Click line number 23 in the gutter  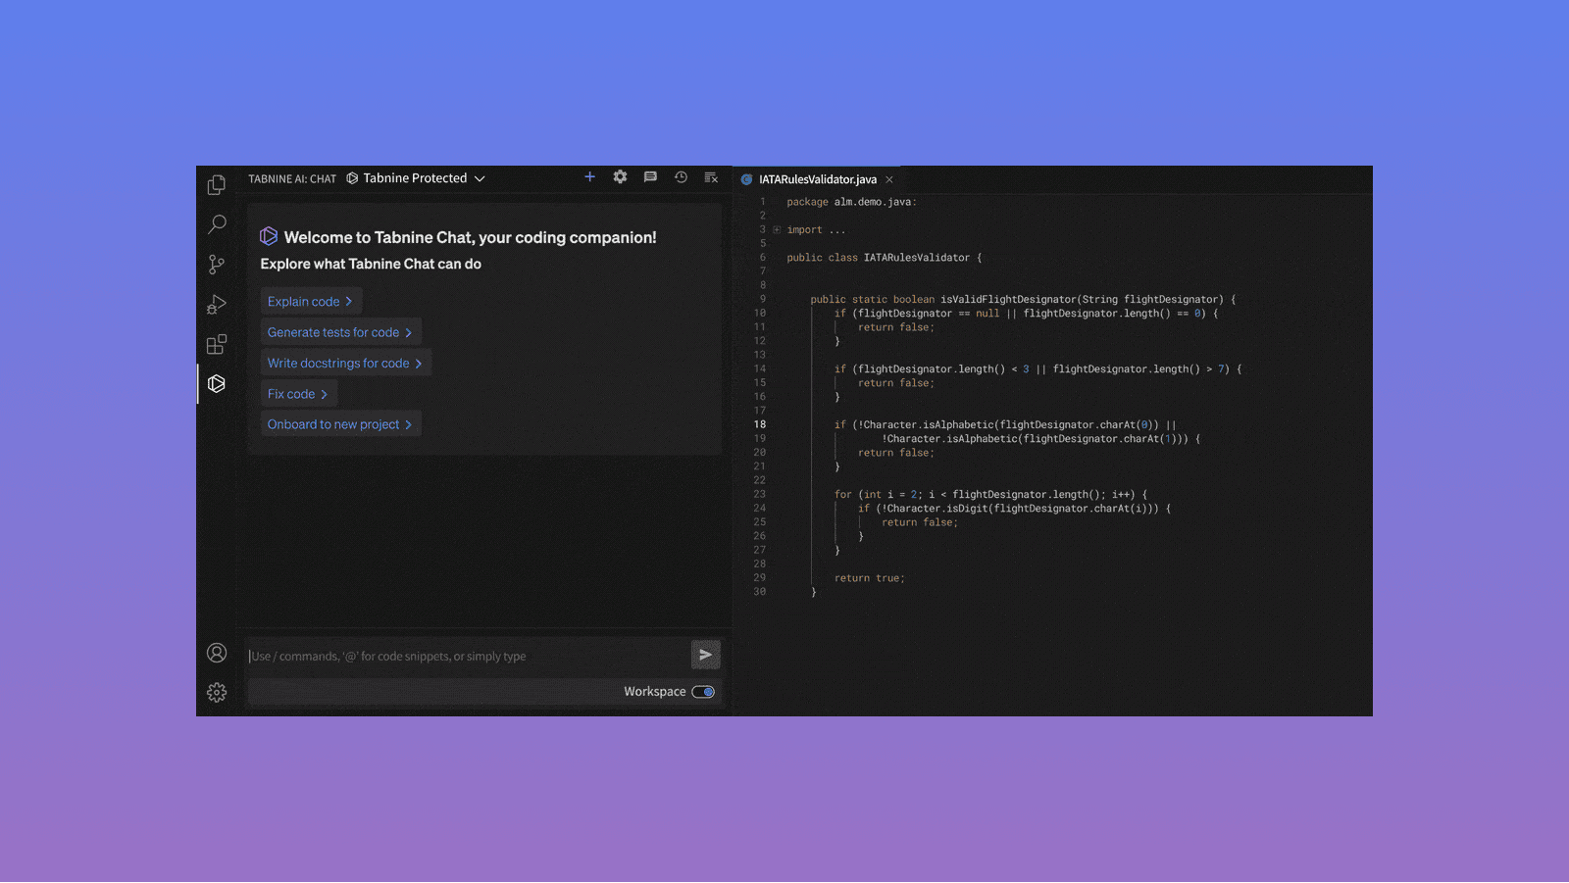760,495
